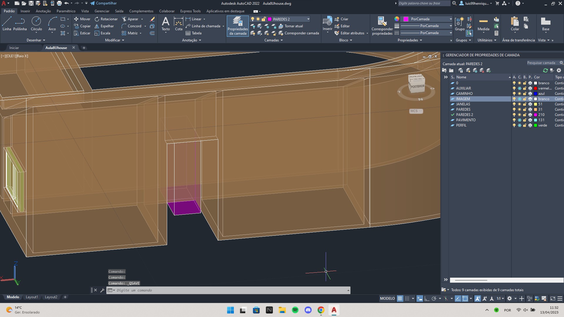Select the Texto annotation tool
This screenshot has width=564, height=317.
click(166, 23)
